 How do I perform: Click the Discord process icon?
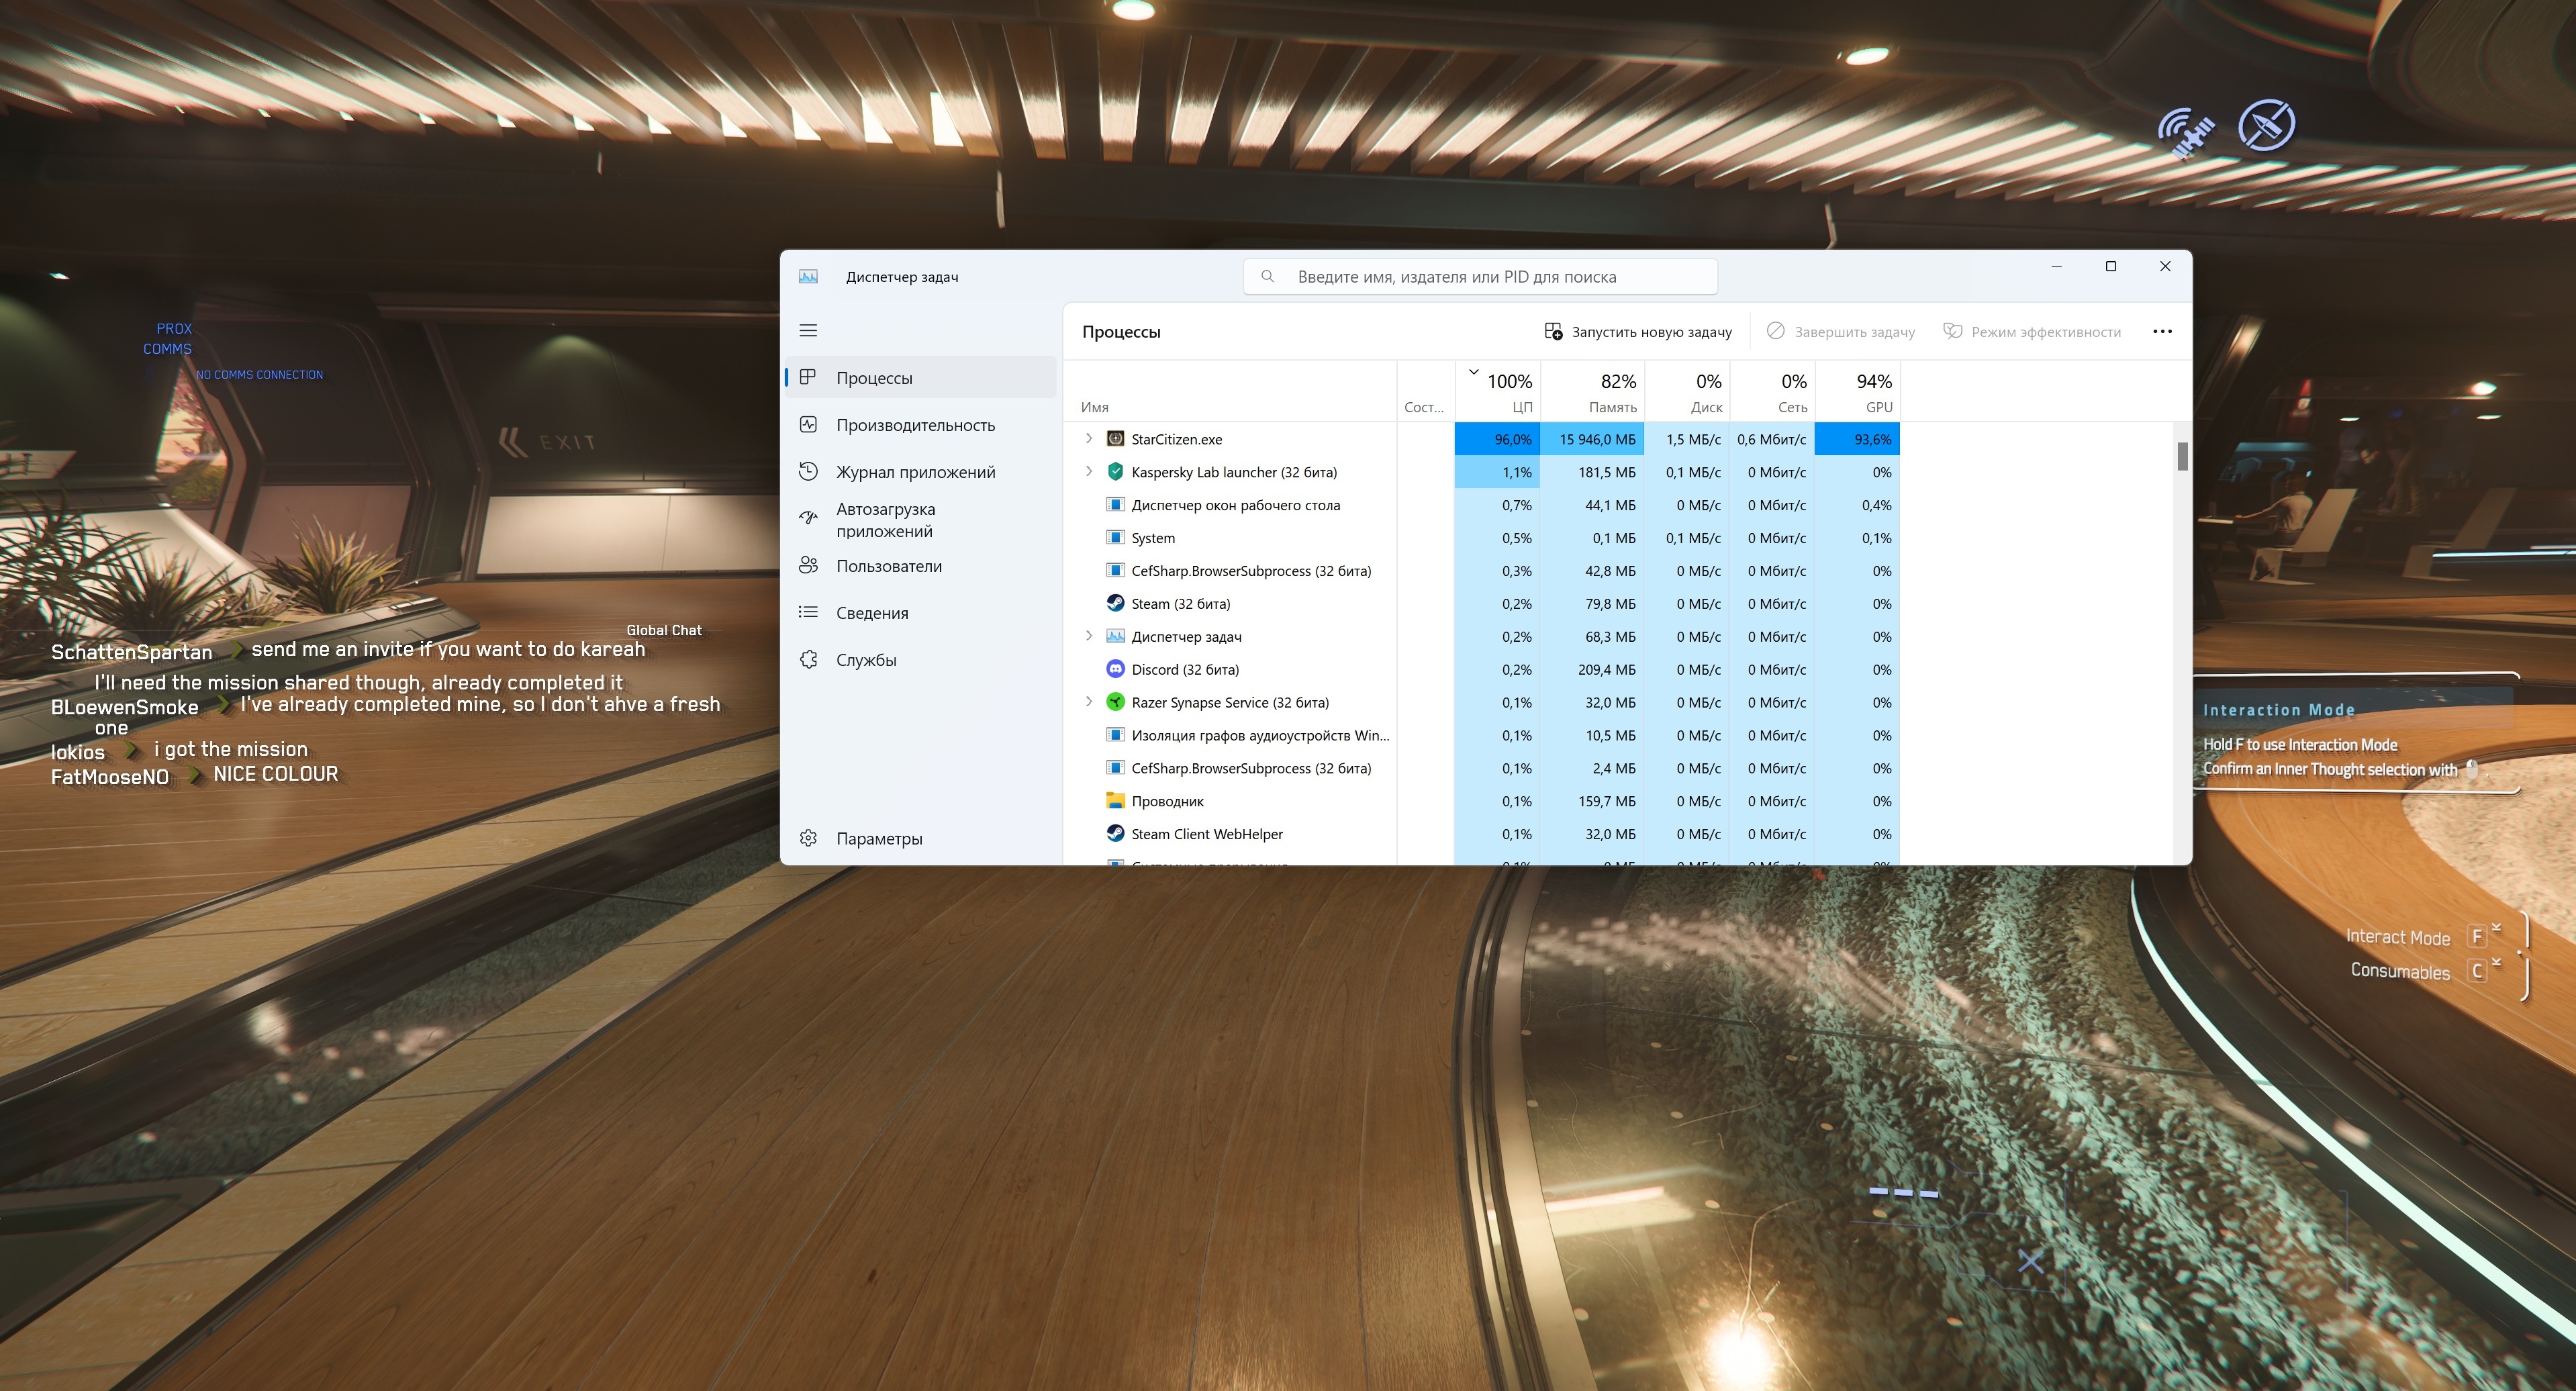pyautogui.click(x=1115, y=669)
